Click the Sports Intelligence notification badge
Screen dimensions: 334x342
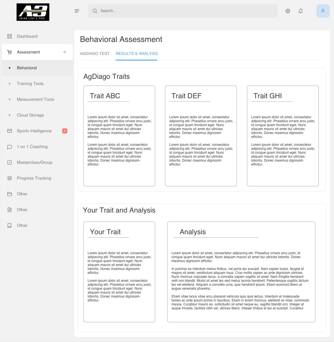click(65, 131)
